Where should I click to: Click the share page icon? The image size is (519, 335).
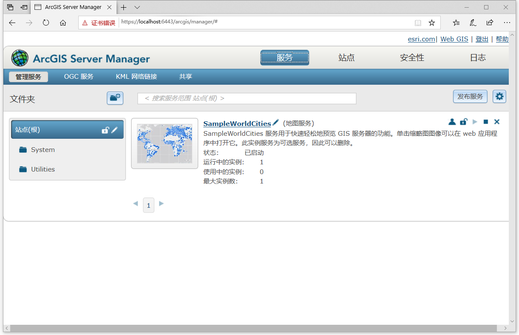point(490,23)
